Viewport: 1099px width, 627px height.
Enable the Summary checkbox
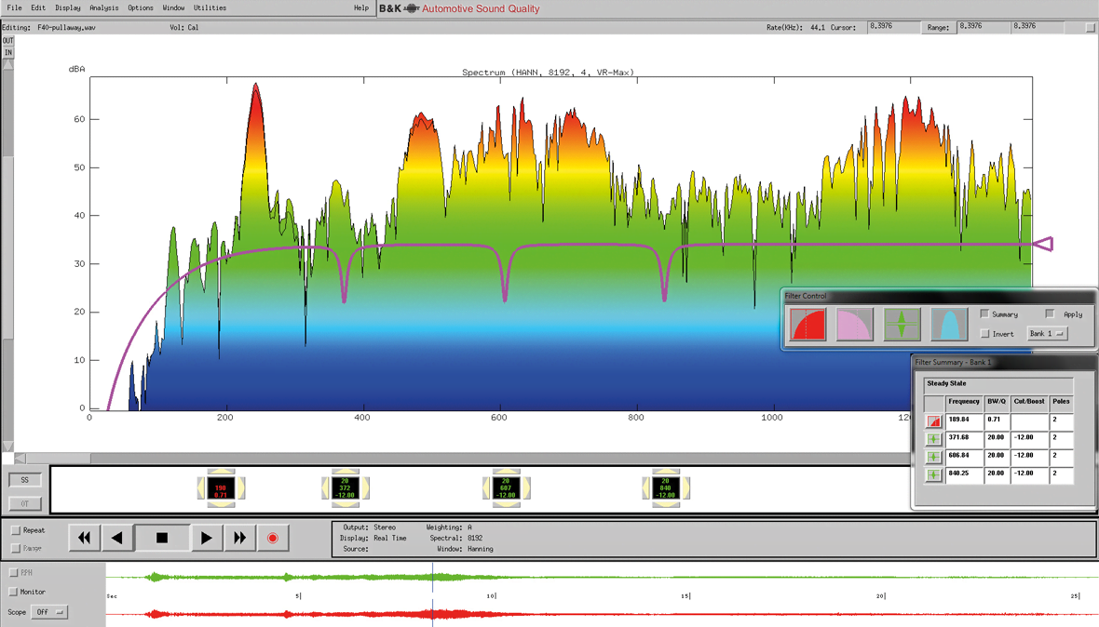click(x=984, y=314)
